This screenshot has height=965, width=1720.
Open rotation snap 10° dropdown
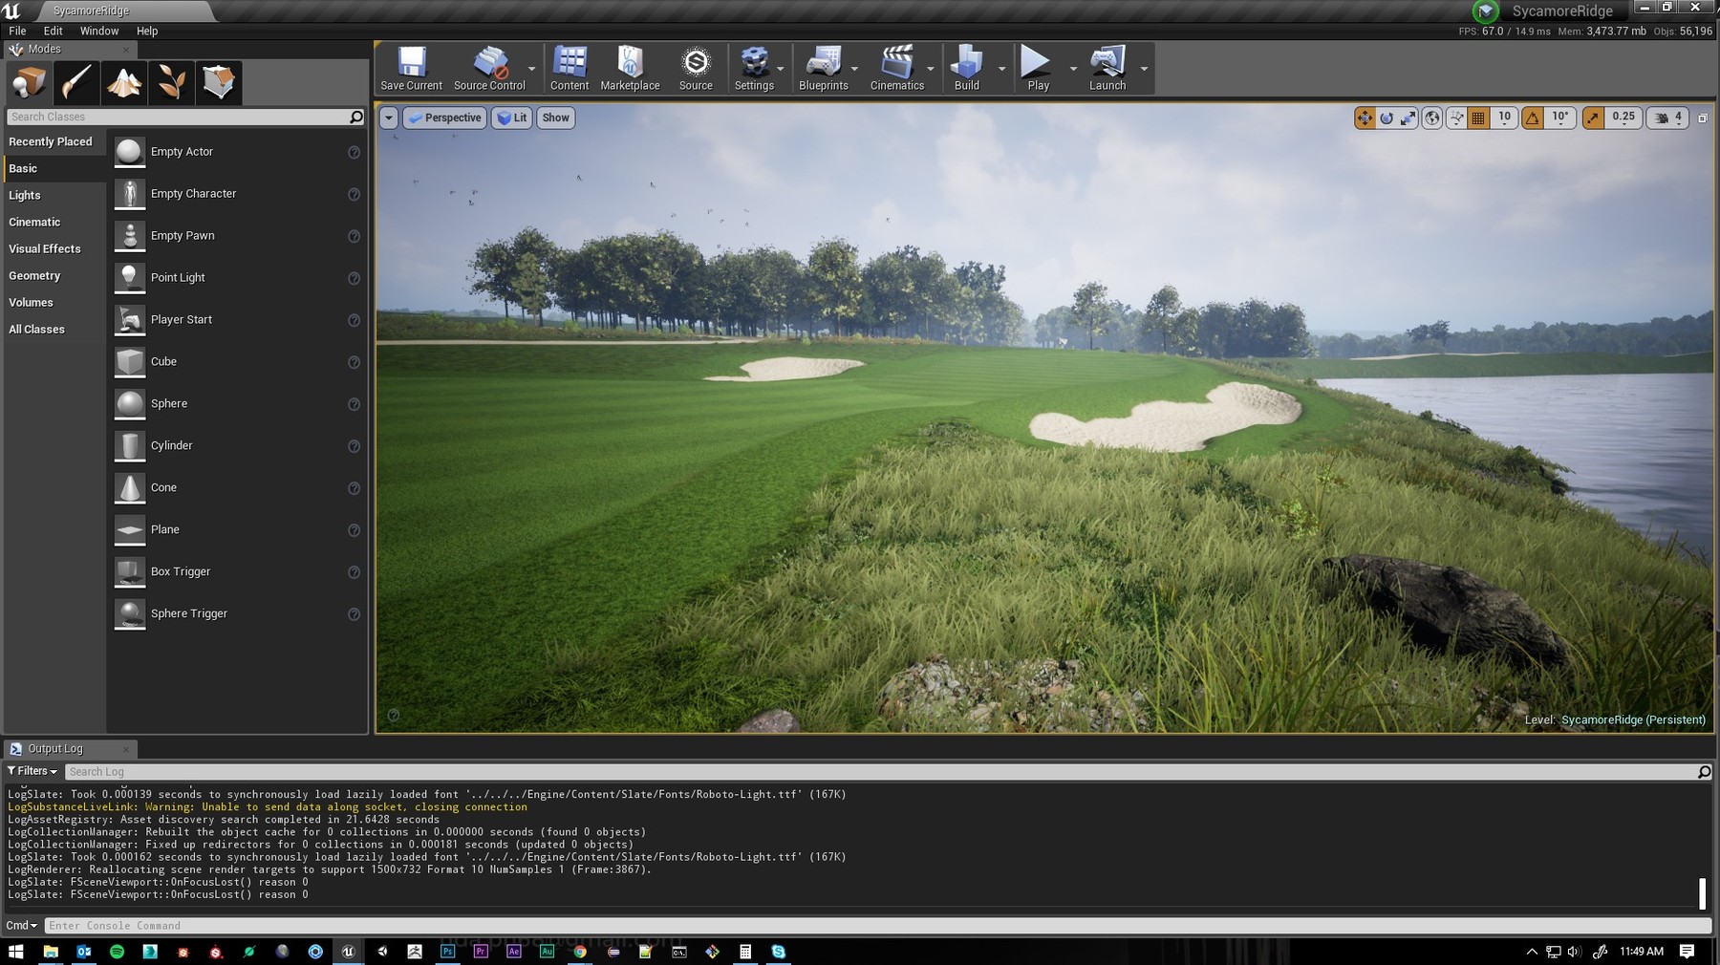click(1559, 118)
